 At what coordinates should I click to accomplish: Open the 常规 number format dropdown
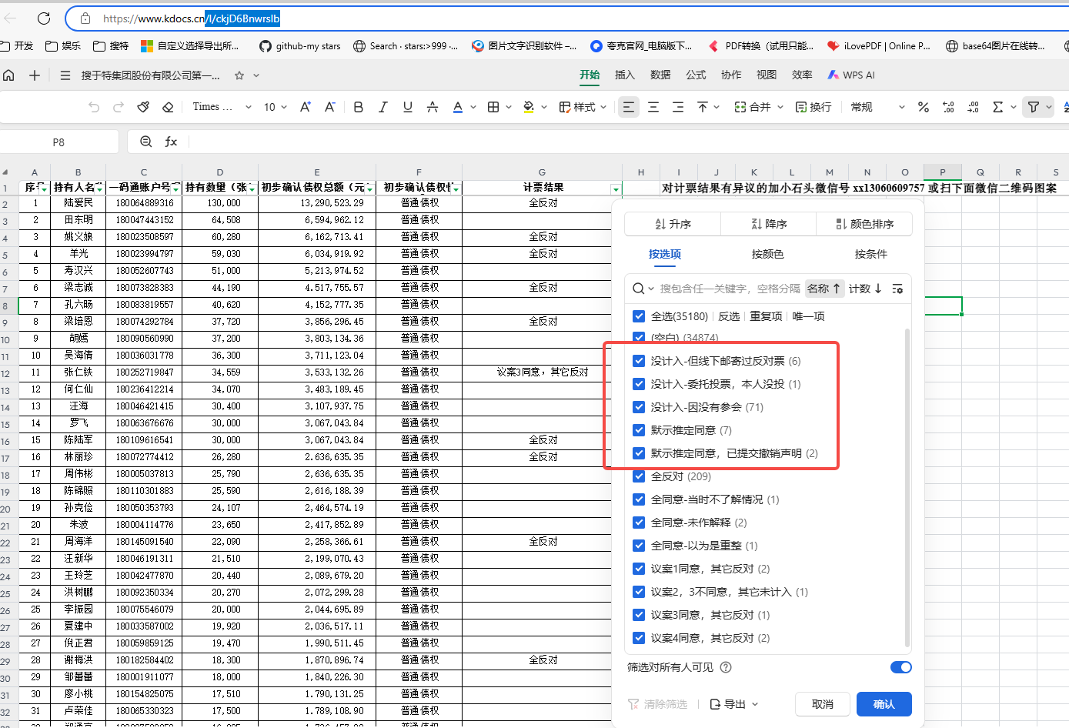point(877,107)
